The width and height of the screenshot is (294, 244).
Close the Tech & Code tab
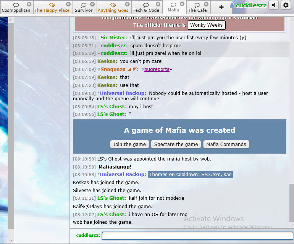(x=158, y=4)
